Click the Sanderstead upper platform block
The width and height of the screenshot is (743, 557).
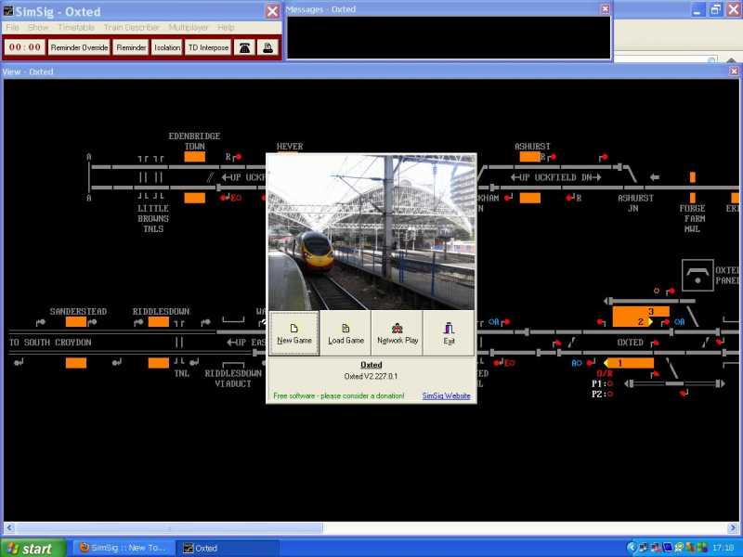(76, 322)
